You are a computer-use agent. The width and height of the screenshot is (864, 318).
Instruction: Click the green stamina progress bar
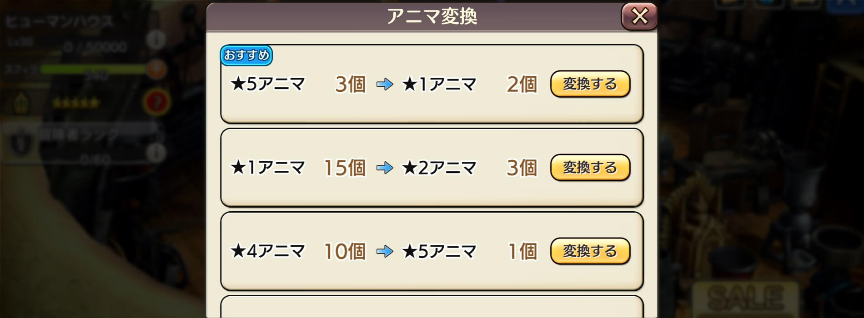(x=93, y=69)
